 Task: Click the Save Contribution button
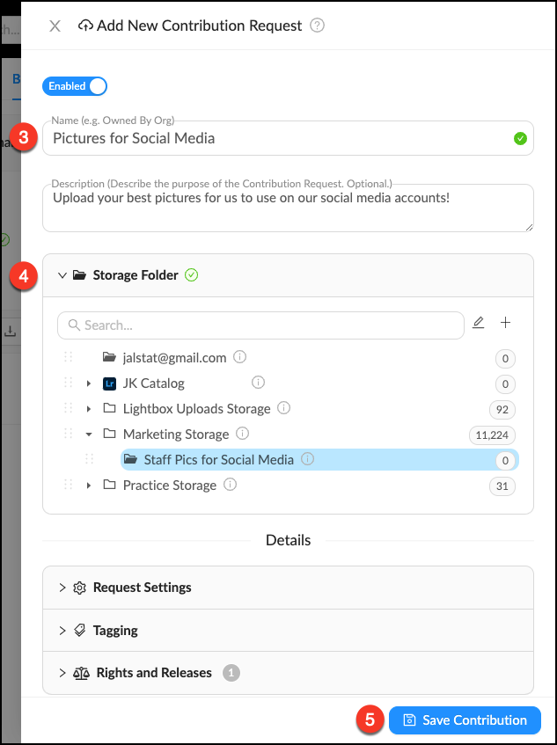(x=465, y=719)
